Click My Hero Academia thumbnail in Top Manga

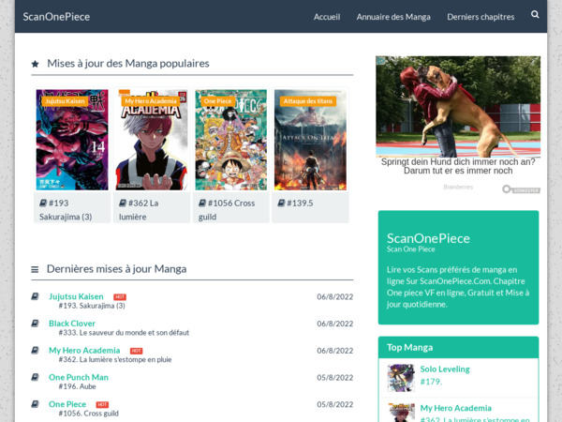tap(401, 413)
